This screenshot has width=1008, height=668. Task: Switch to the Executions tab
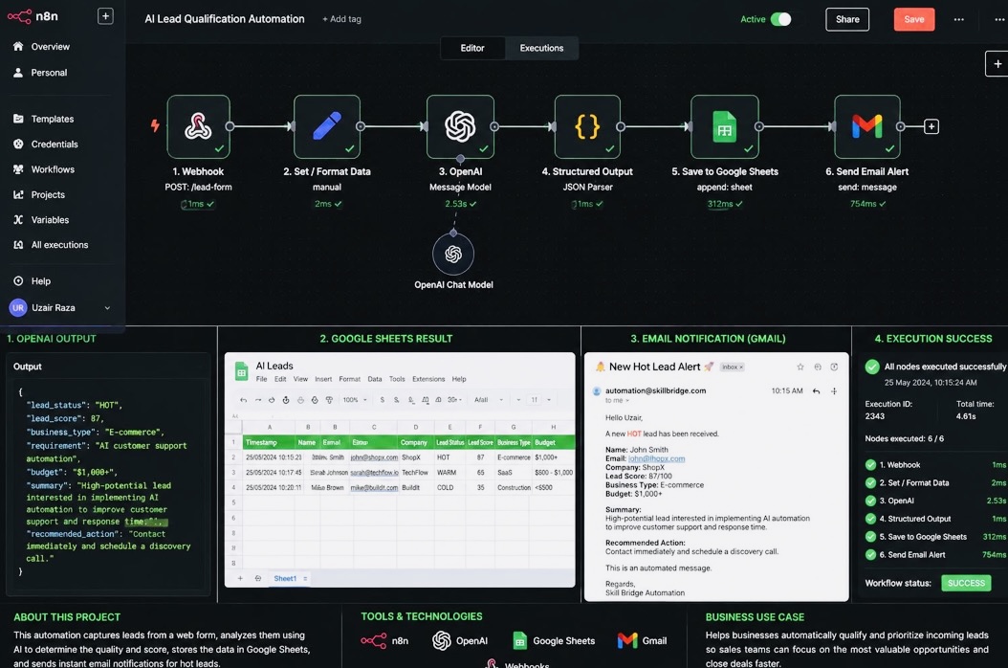coord(541,48)
